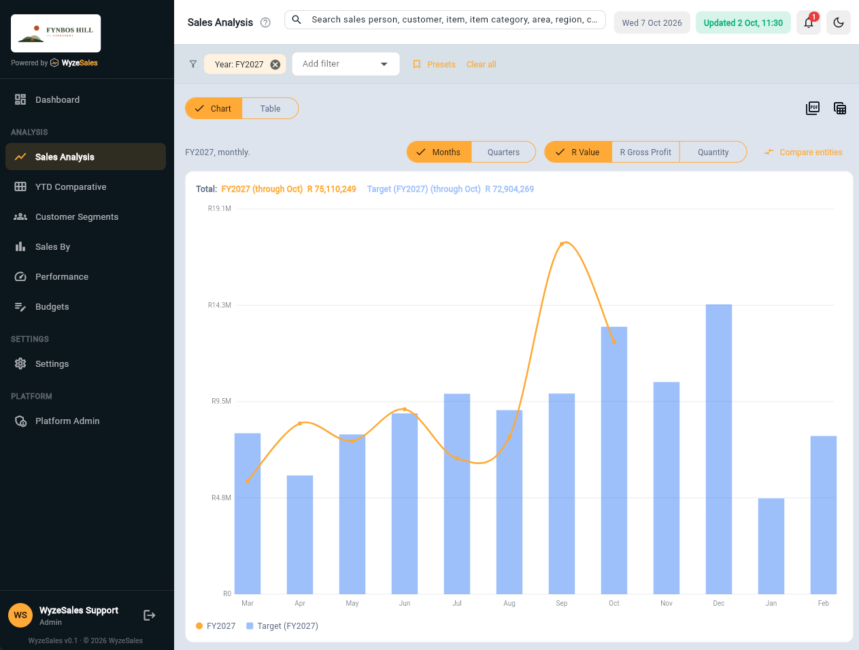
Task: Select Quarters granularity
Action: click(x=503, y=152)
